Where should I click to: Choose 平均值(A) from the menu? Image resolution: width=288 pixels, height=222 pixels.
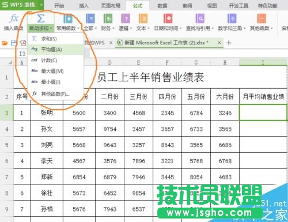tap(55, 50)
